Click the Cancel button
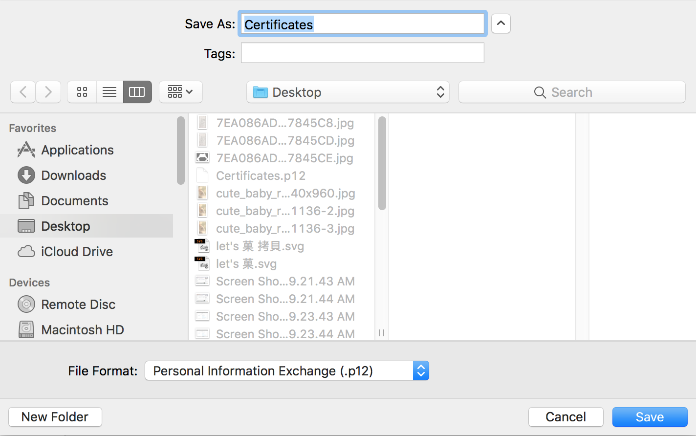Image resolution: width=696 pixels, height=436 pixels. tap(565, 417)
